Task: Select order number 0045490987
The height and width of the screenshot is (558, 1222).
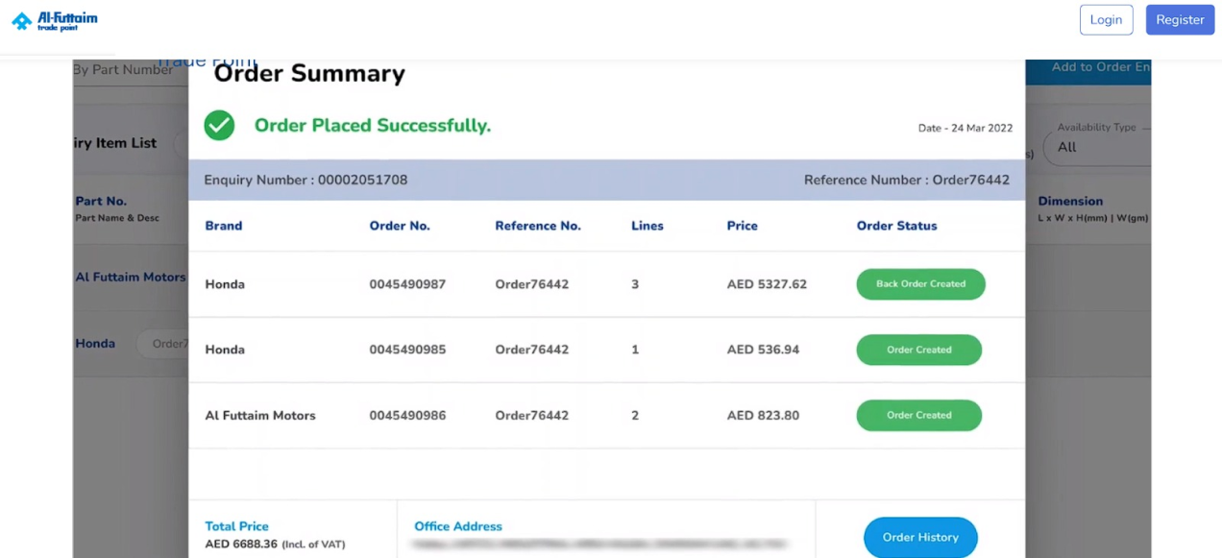Action: (407, 284)
